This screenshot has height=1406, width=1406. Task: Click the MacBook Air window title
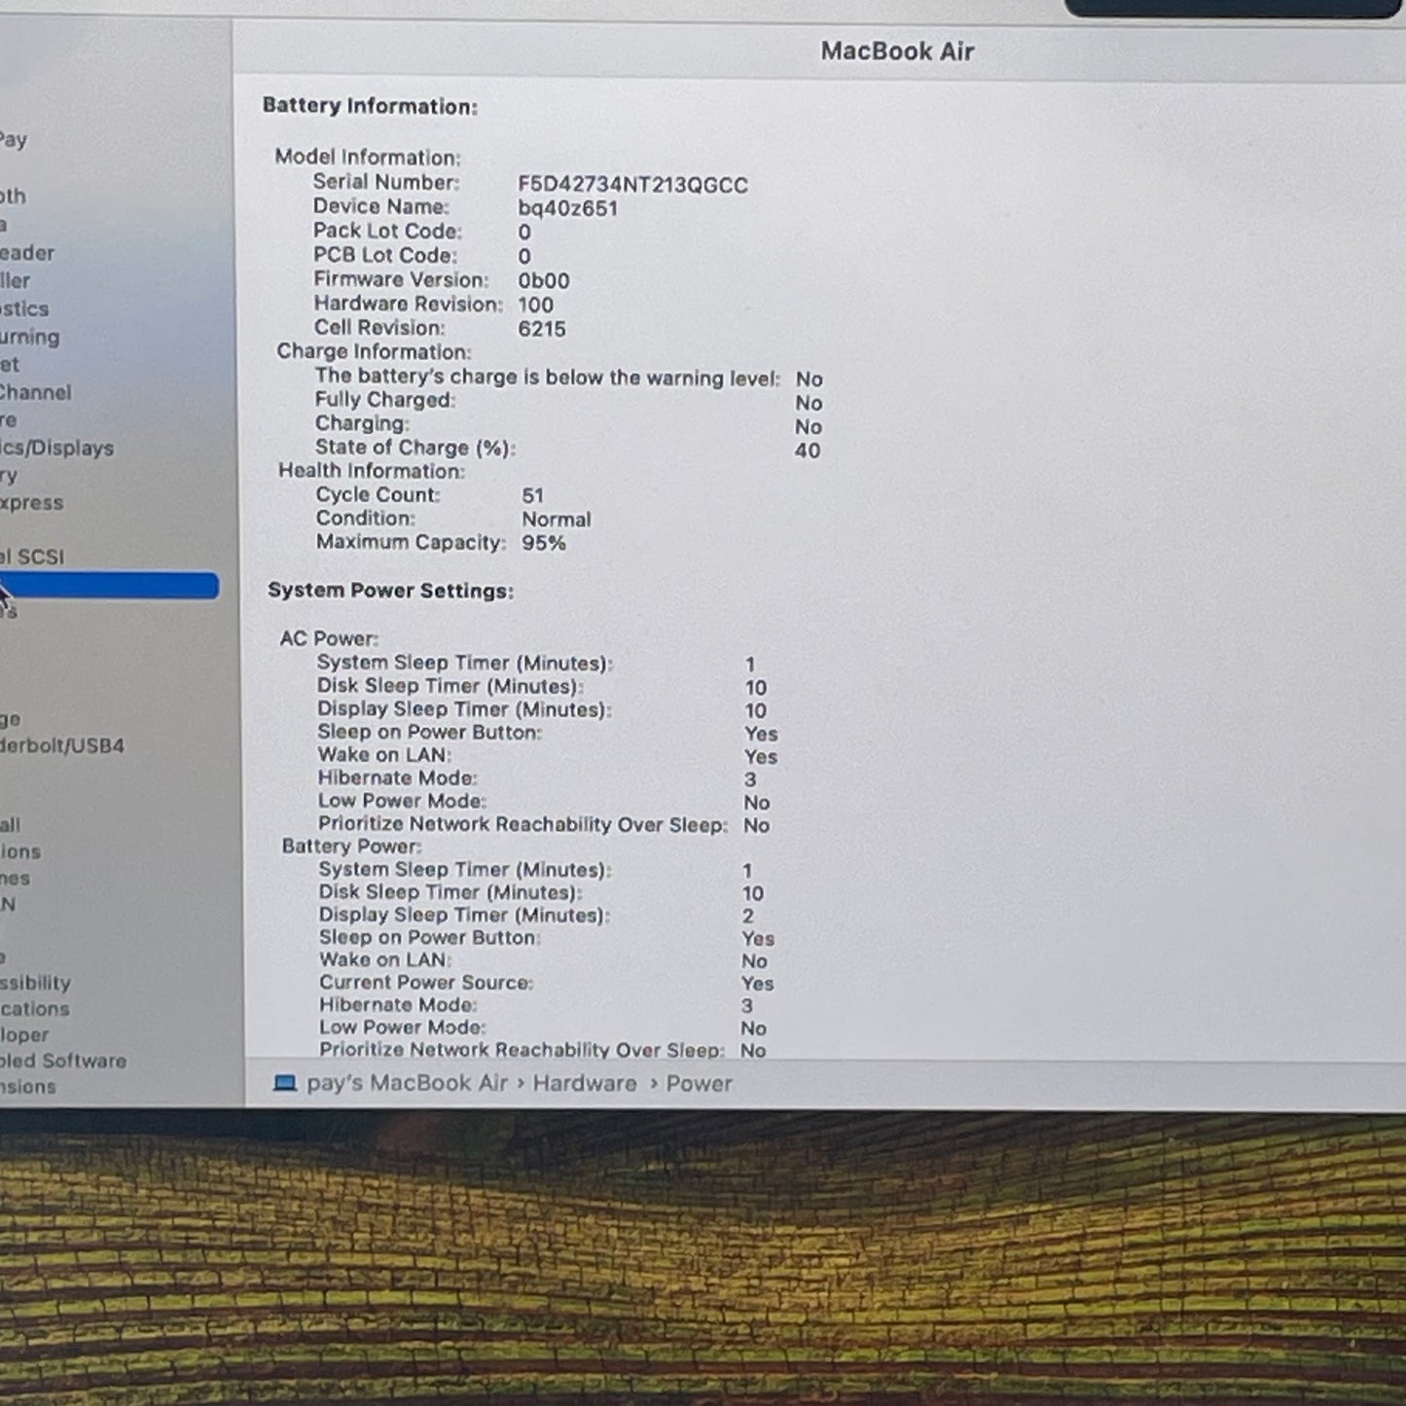[x=897, y=52]
